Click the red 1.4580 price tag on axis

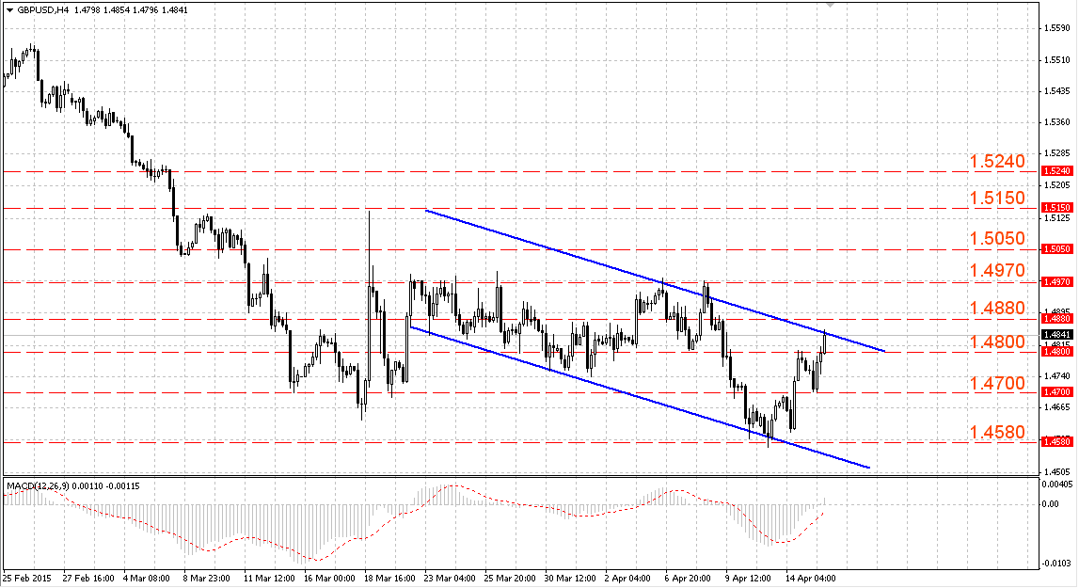click(1057, 441)
